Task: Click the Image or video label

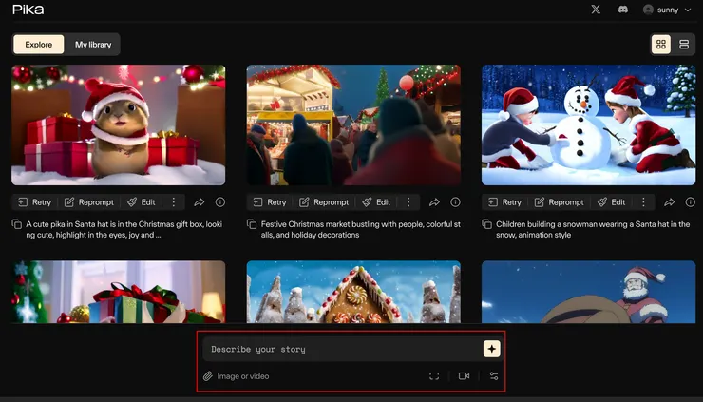Action: (243, 376)
